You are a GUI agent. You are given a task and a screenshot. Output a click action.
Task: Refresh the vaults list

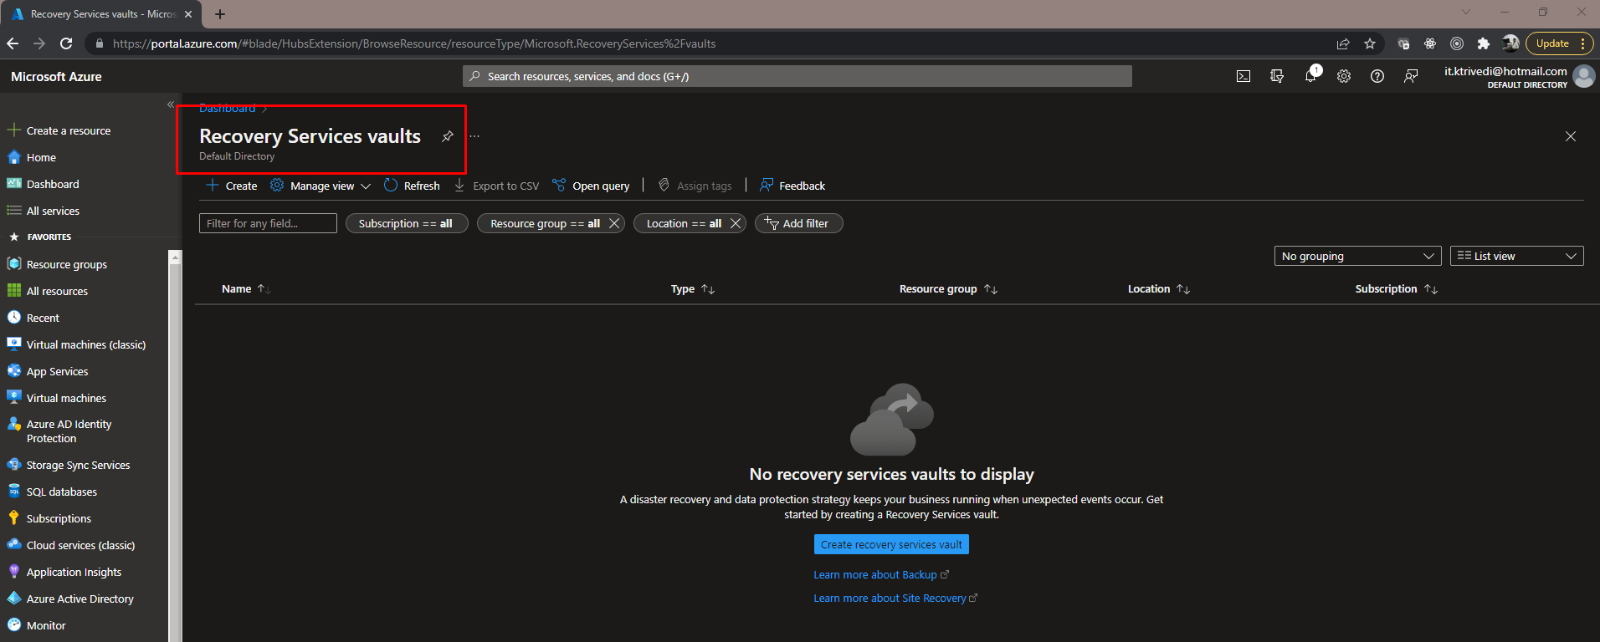(x=412, y=186)
